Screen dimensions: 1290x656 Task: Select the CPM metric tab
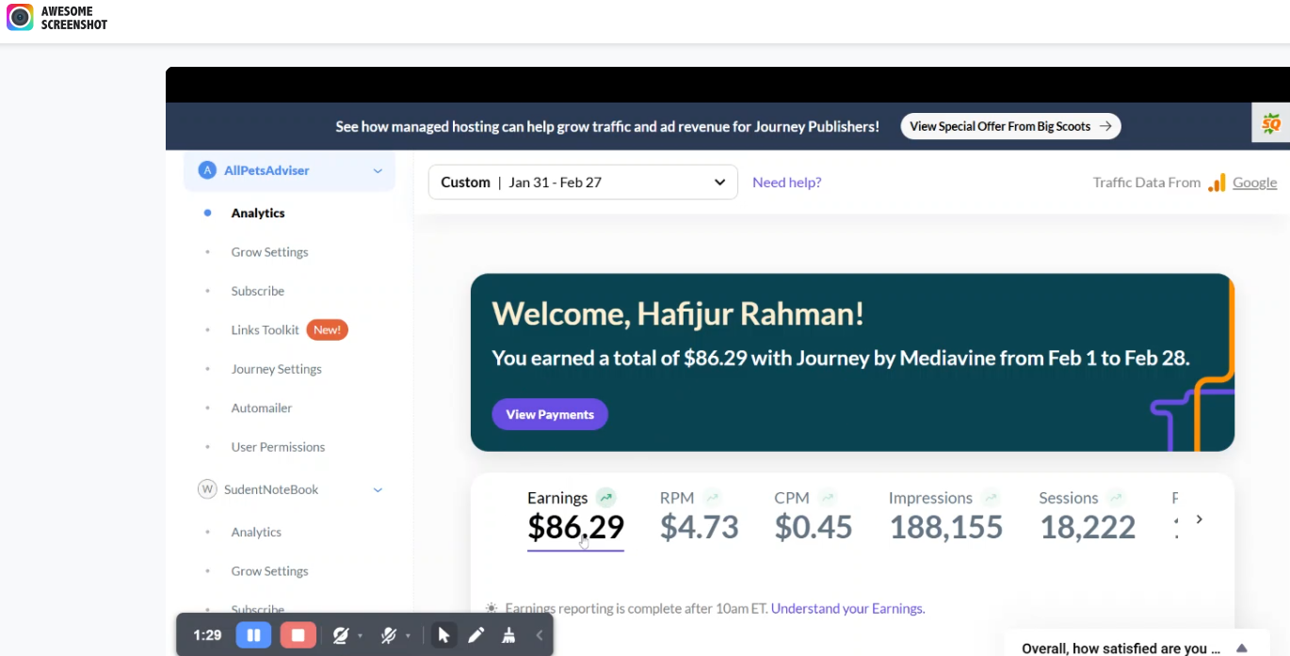tap(814, 517)
